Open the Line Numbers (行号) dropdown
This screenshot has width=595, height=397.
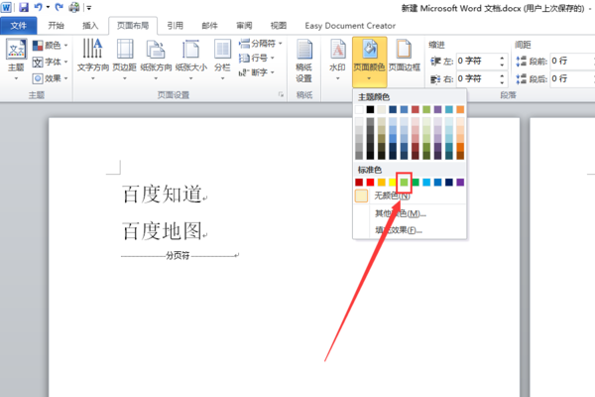(x=256, y=58)
